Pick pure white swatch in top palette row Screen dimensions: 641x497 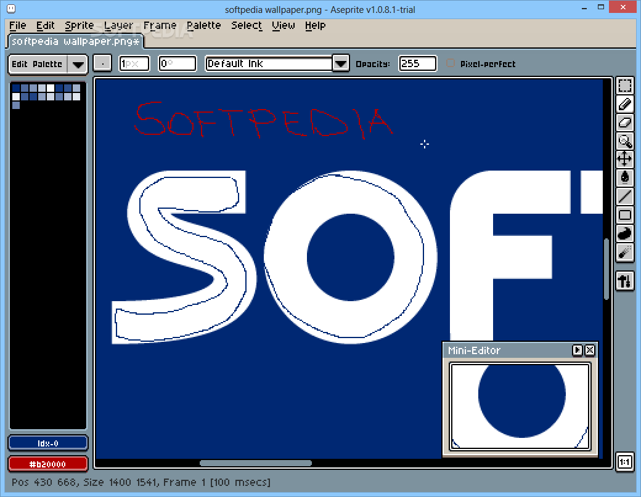point(51,88)
